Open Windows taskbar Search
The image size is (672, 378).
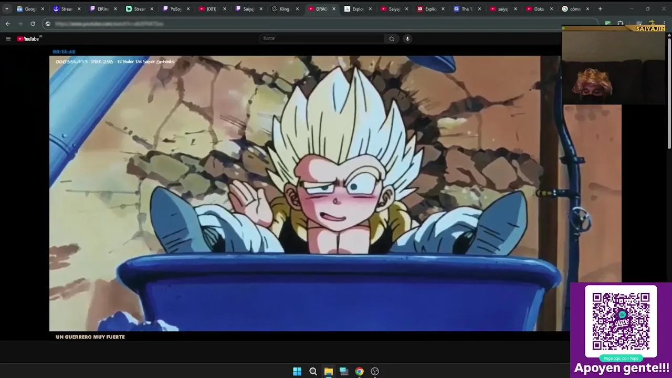tap(313, 371)
